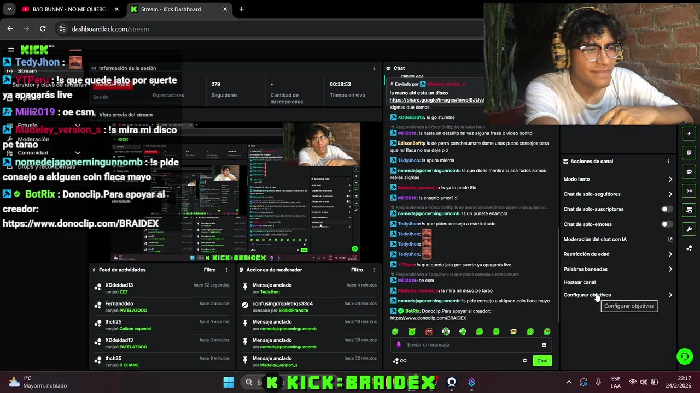The image size is (700, 393).
Task: Open Acciones de moderador three-dot menu
Action: (x=374, y=270)
